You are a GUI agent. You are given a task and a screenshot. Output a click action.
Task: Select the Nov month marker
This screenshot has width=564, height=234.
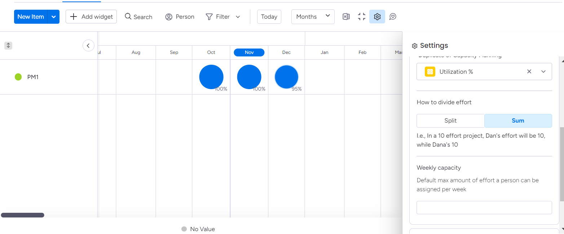coord(249,52)
